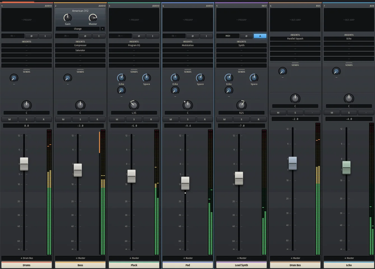Click the Pluck pan knob set to L35
The height and width of the screenshot is (269, 375).
pyautogui.click(x=134, y=105)
